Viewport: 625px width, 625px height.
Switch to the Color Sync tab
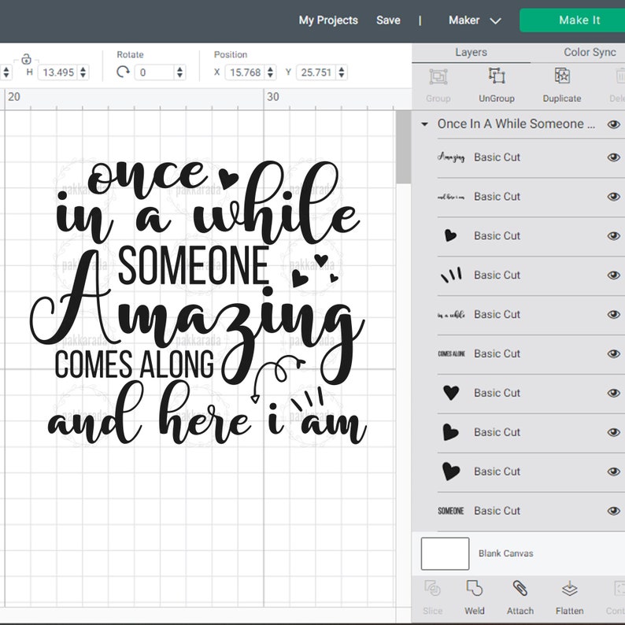590,53
